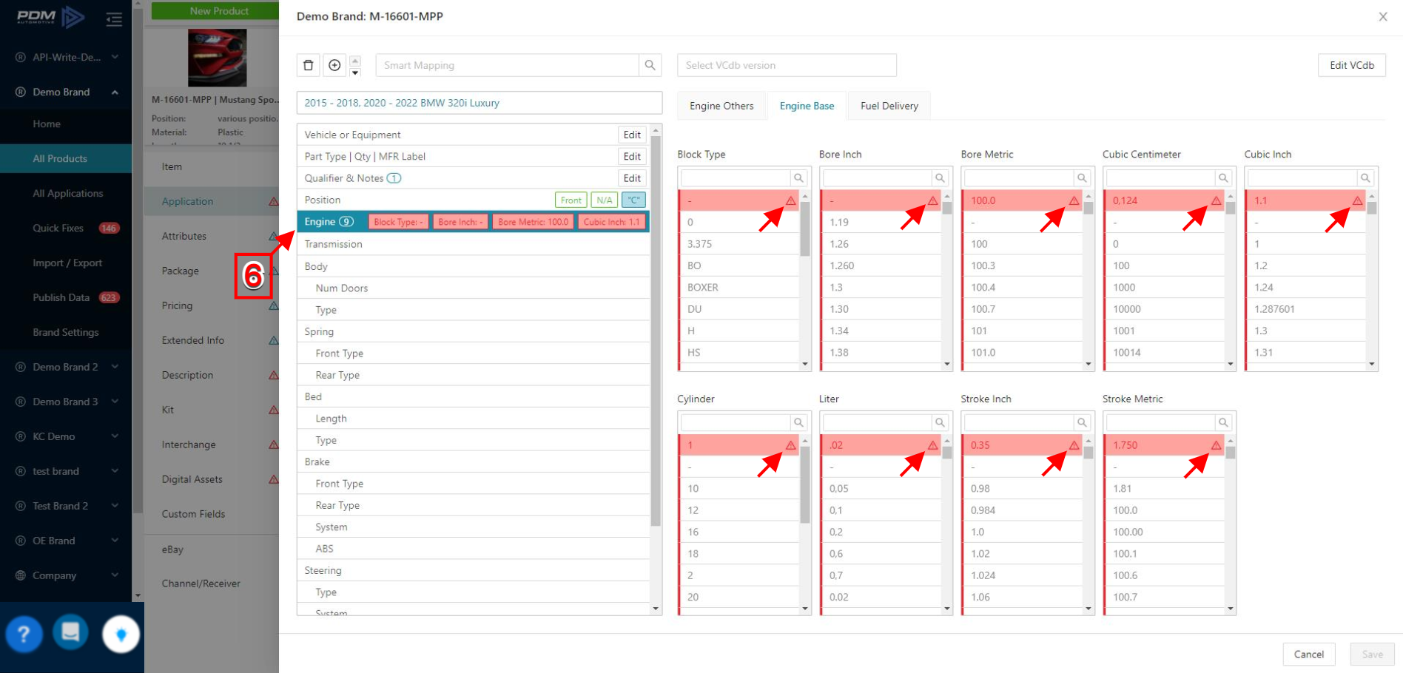Switch to the Engine Base tab

click(807, 106)
